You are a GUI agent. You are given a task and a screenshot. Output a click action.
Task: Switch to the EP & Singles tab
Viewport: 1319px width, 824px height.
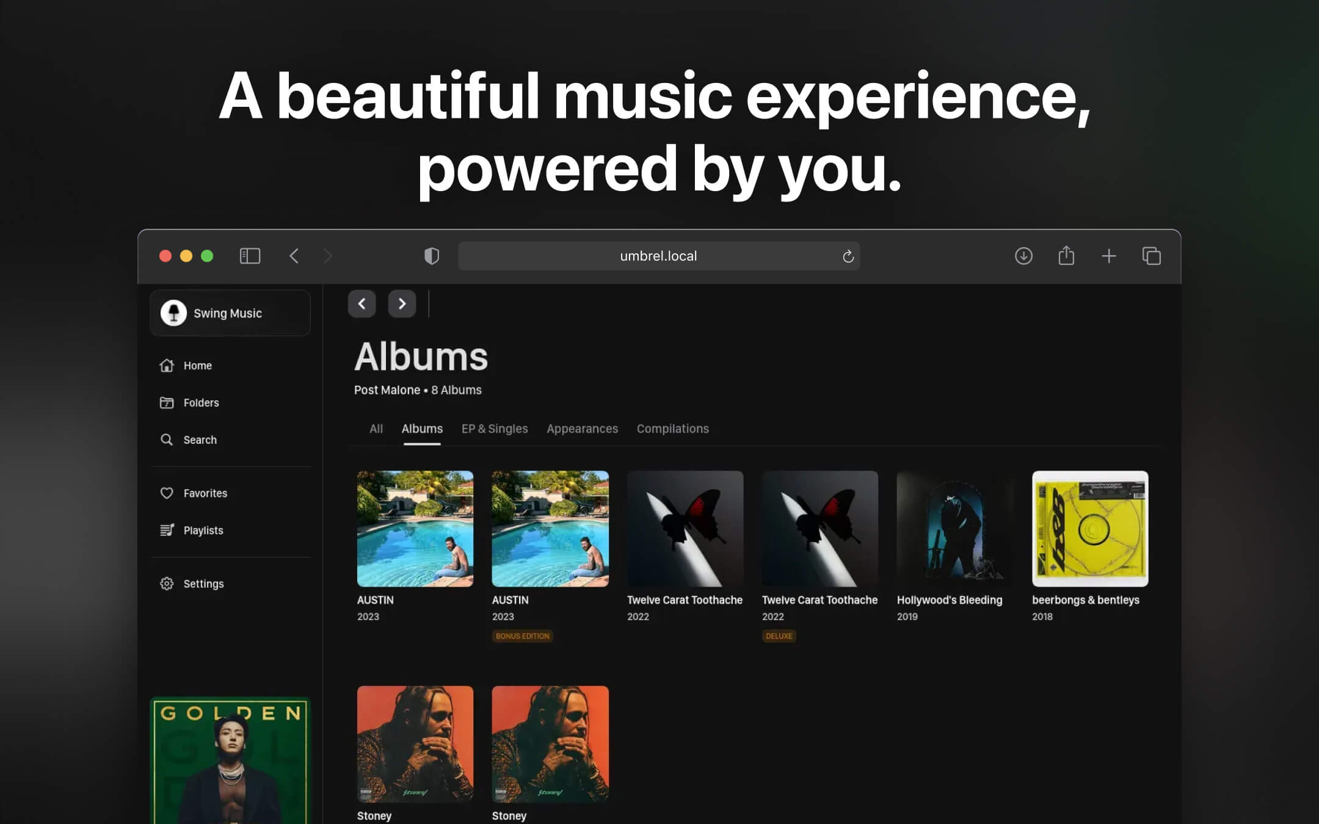point(495,428)
